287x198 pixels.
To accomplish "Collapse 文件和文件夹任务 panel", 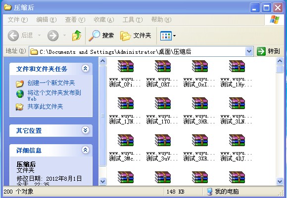I will point(85,69).
